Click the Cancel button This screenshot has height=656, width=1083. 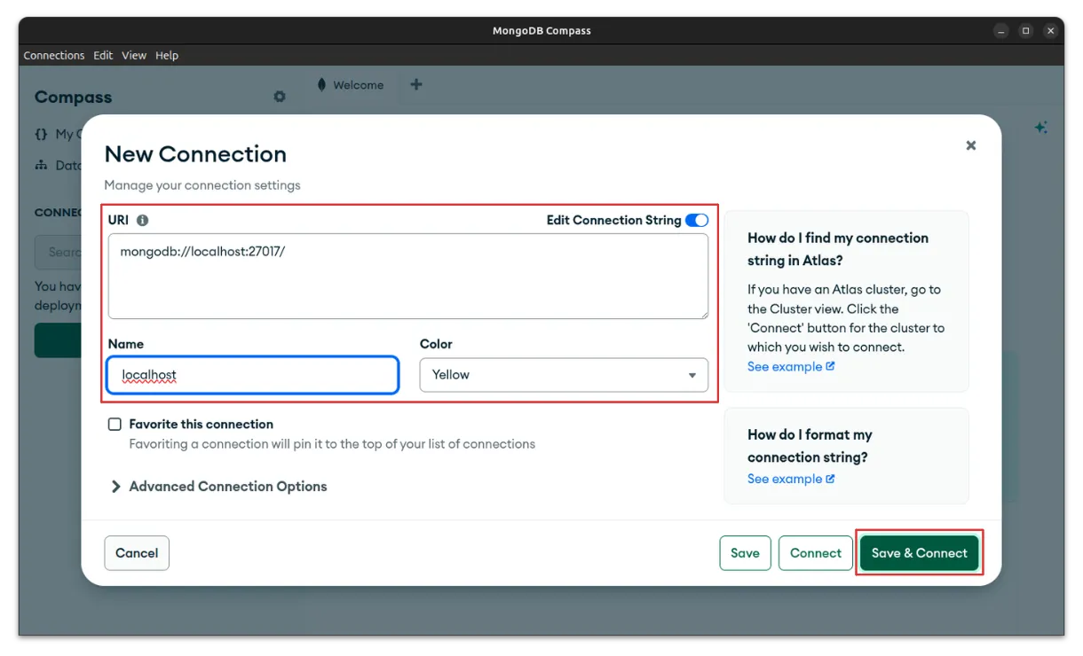click(x=137, y=553)
